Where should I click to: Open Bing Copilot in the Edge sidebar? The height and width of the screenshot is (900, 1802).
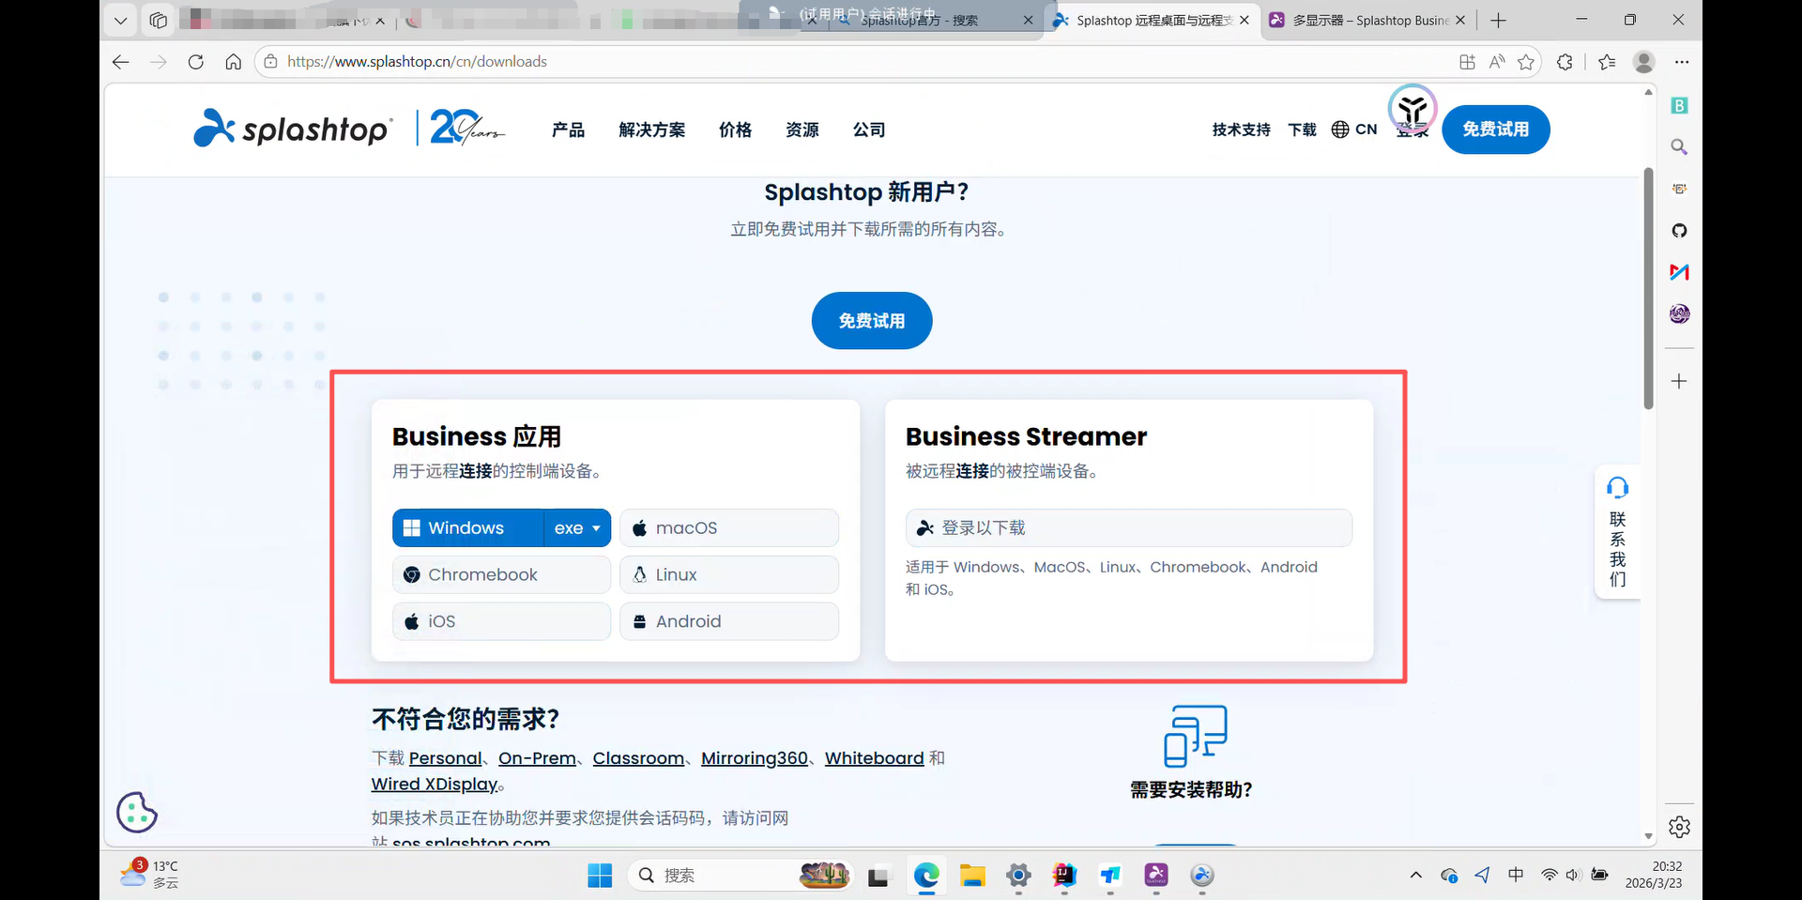coord(1679,106)
